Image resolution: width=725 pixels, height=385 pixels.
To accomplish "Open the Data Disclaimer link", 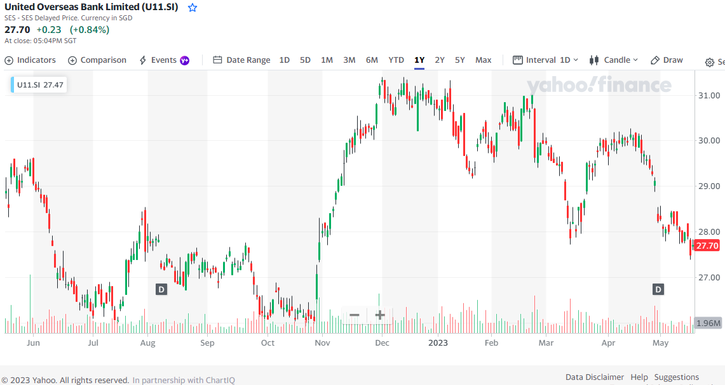I will click(595, 377).
